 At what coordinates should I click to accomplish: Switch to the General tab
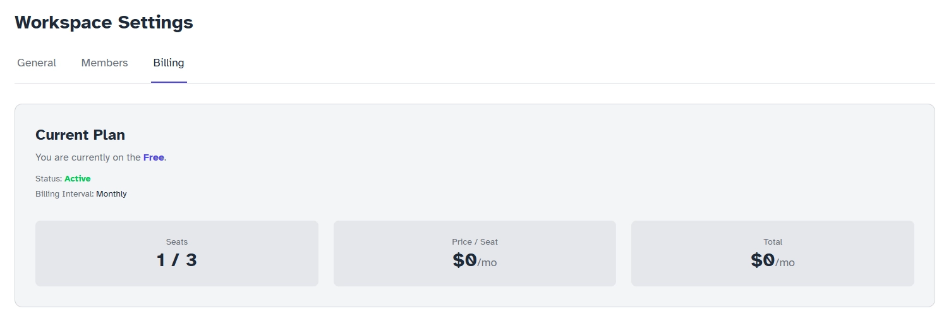point(37,63)
